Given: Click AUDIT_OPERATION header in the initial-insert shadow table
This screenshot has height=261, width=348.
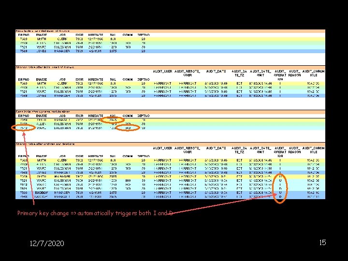Looking at the screenshot, I should coord(280,75).
